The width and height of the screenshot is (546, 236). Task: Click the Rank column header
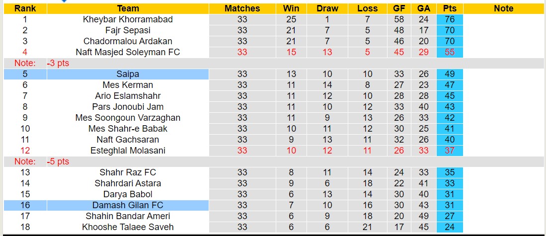coord(25,8)
